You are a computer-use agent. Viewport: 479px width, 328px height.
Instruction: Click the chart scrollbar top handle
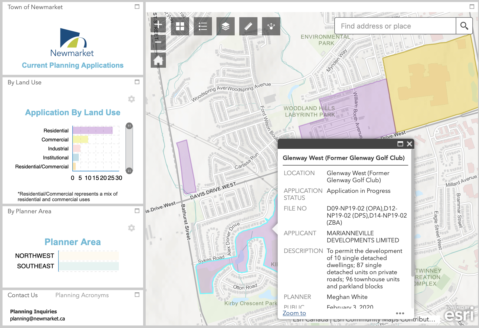[129, 126]
